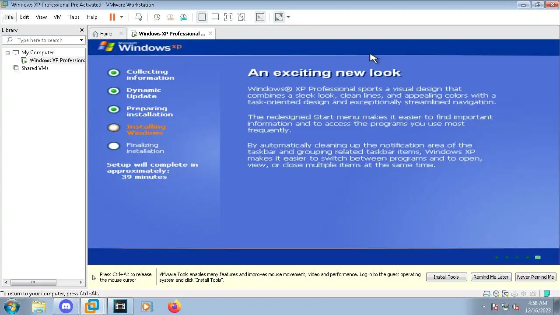Collapse the My Computer tree node
This screenshot has height=315, width=560.
[7, 52]
